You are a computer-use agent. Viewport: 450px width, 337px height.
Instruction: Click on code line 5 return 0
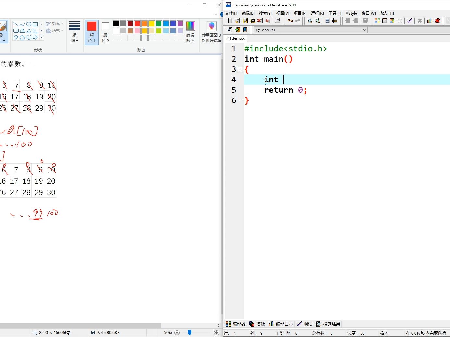click(x=285, y=90)
